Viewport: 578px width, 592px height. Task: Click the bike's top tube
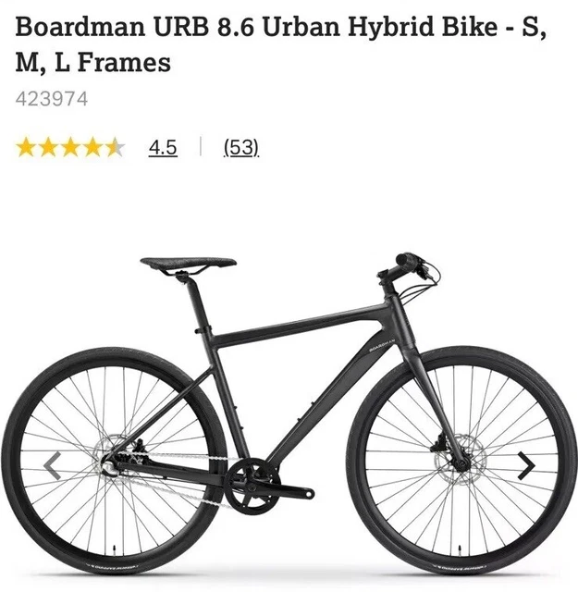[x=299, y=324]
